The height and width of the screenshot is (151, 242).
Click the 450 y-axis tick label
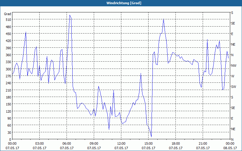[x=8, y=34]
